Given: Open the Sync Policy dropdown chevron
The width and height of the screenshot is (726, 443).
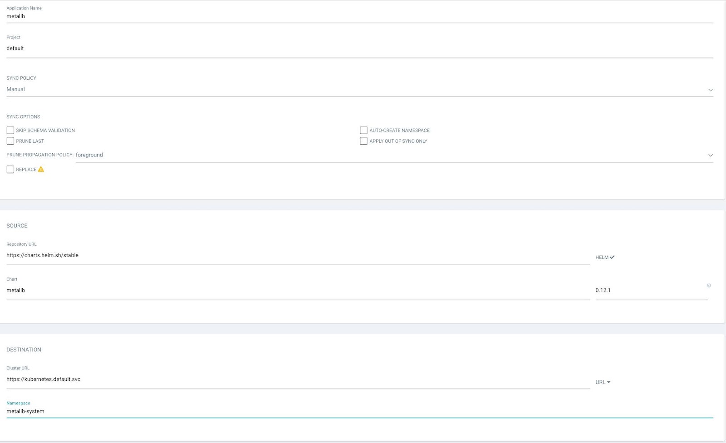Looking at the screenshot, I should 710,90.
